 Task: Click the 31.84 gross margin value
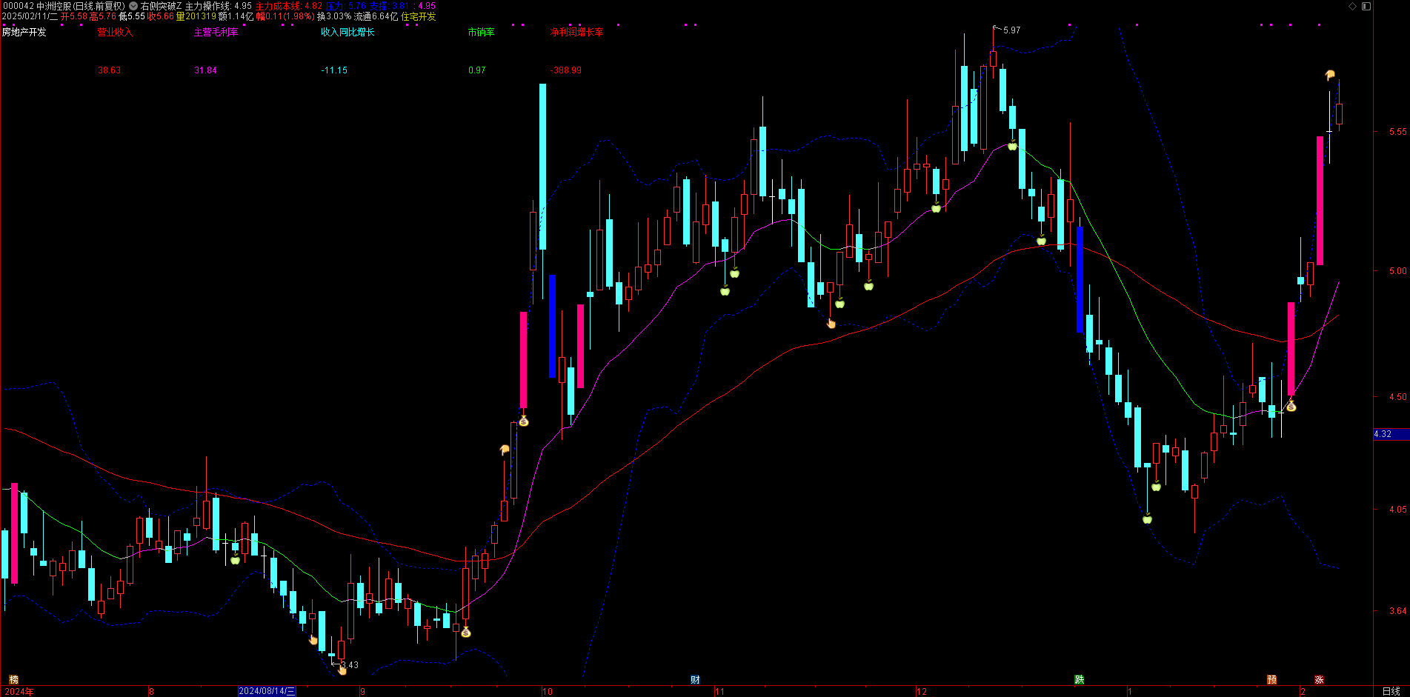205,70
